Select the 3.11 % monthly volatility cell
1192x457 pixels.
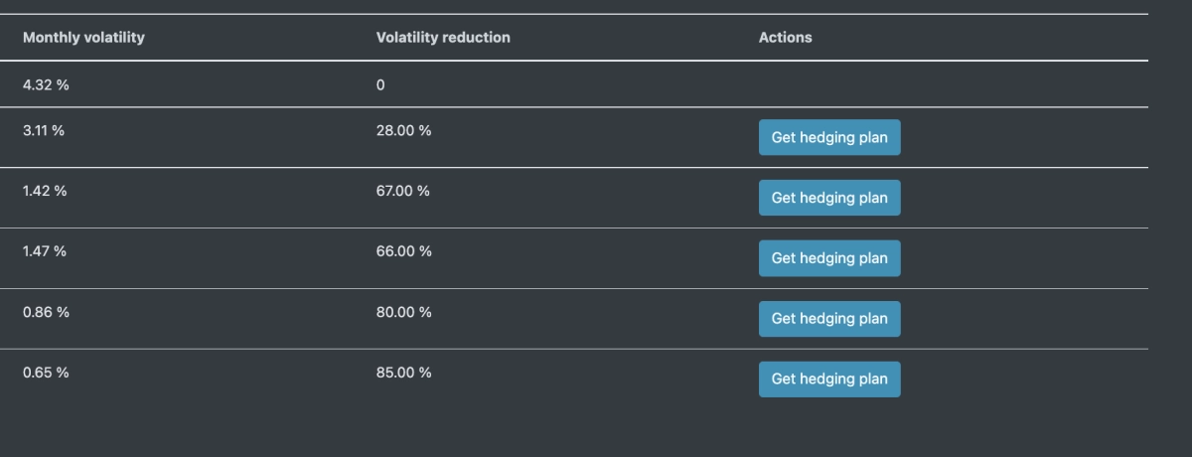44,130
